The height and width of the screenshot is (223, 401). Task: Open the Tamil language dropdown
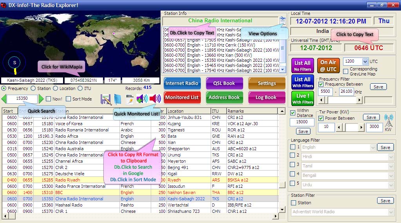[391, 166]
